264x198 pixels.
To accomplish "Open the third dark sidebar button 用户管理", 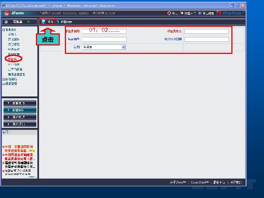I will click(20, 117).
